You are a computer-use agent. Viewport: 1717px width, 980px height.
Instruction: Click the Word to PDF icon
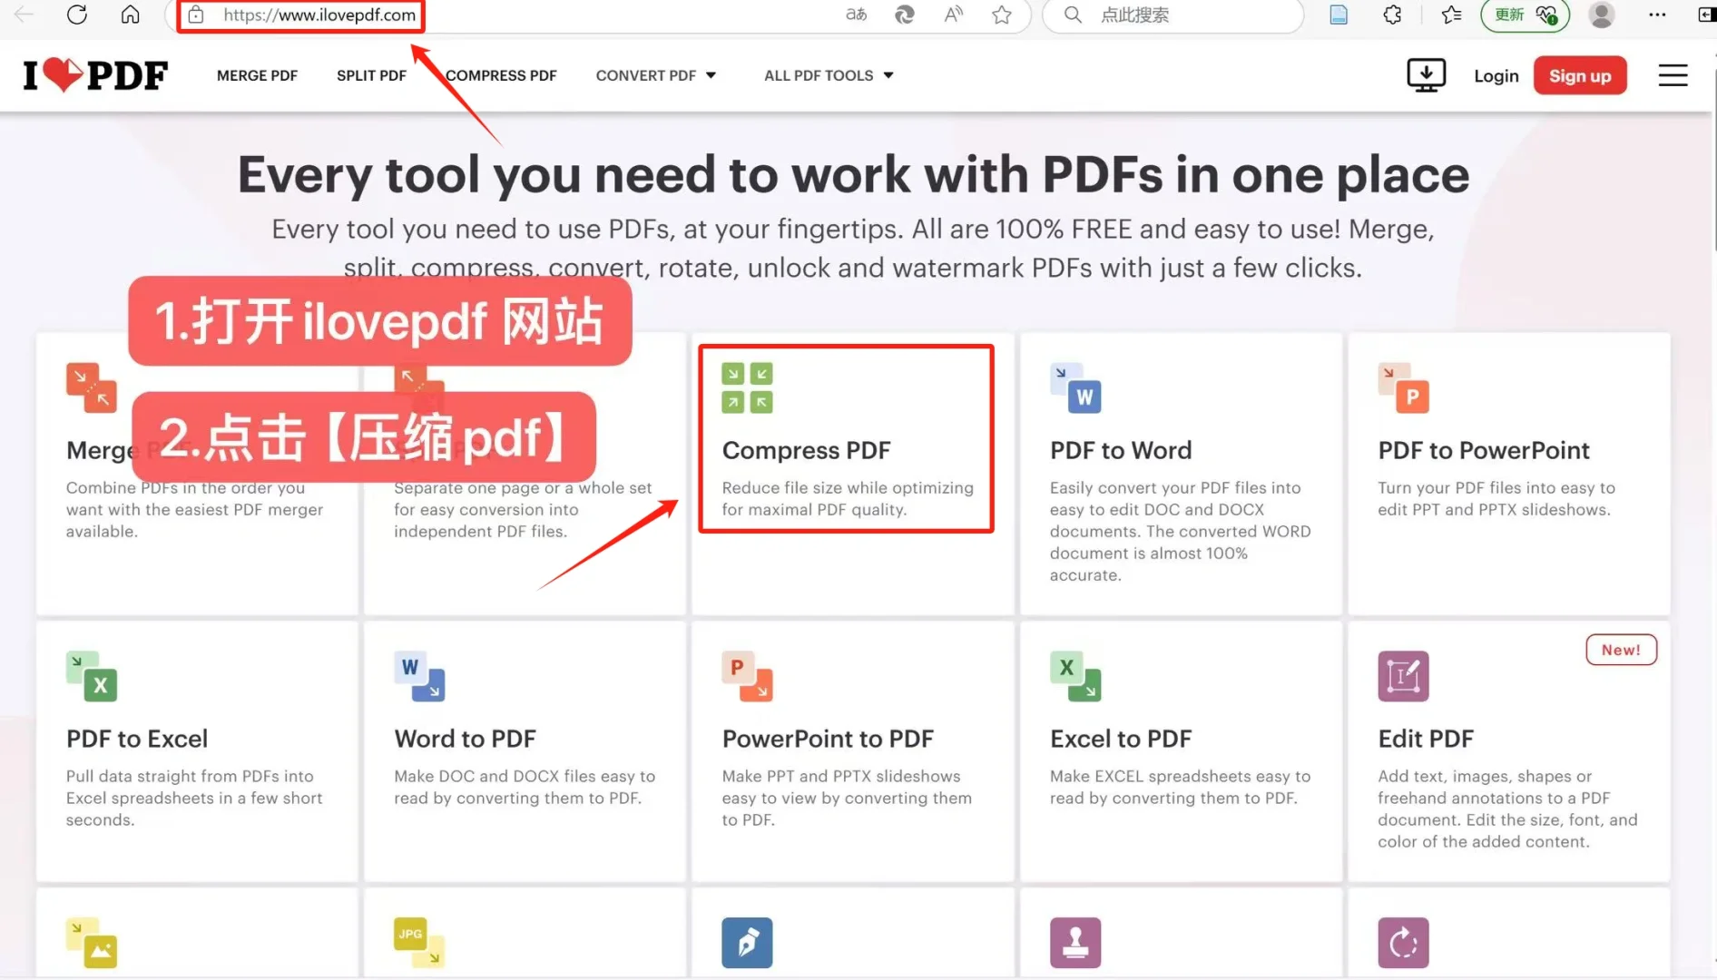tap(419, 676)
